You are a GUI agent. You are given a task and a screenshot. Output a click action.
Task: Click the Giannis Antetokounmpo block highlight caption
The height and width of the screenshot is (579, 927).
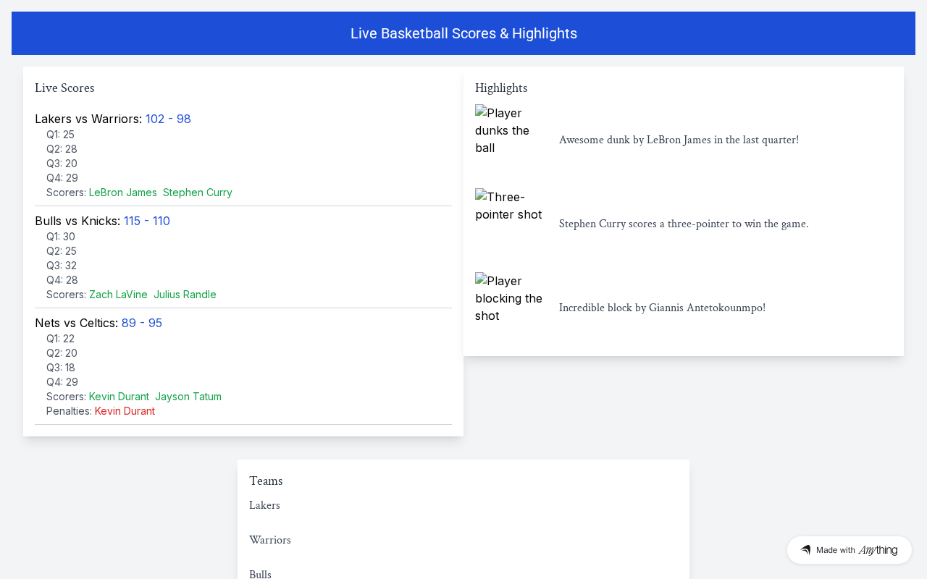click(x=662, y=308)
